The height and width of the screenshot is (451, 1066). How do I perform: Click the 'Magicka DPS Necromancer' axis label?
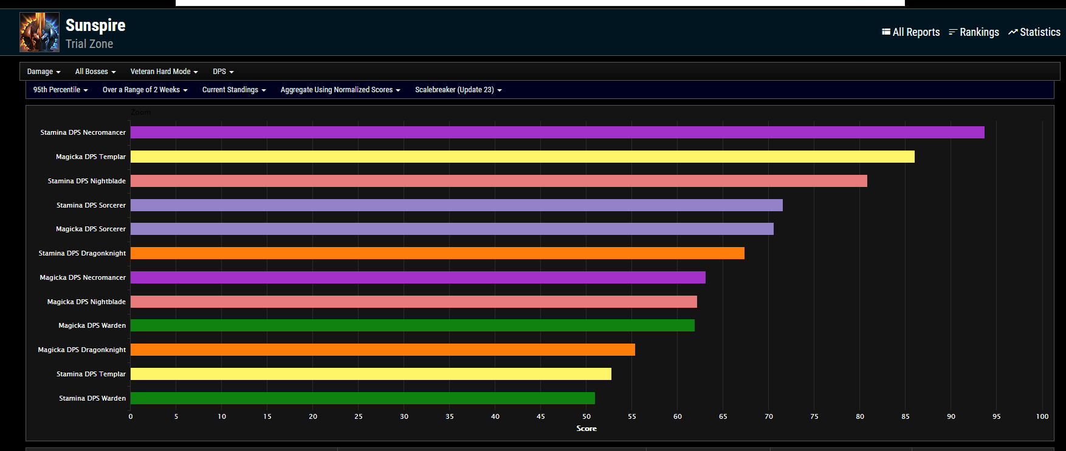point(83,277)
